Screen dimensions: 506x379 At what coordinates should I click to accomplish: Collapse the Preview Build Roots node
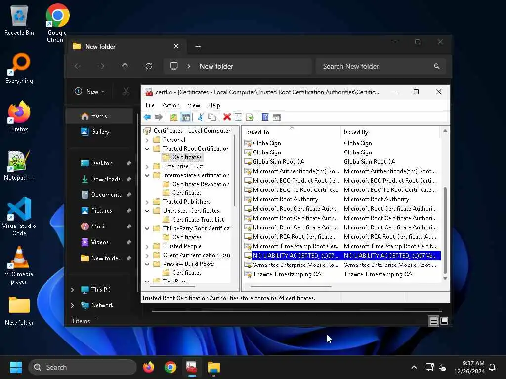click(x=147, y=264)
